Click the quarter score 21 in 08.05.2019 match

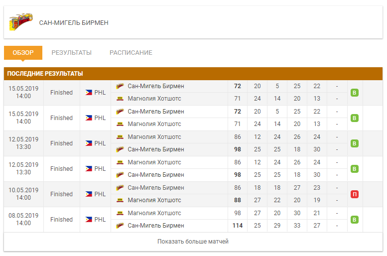pos(317,213)
